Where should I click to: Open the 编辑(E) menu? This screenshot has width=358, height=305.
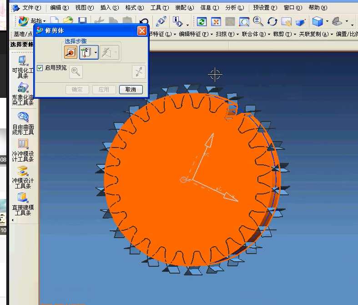(x=59, y=8)
